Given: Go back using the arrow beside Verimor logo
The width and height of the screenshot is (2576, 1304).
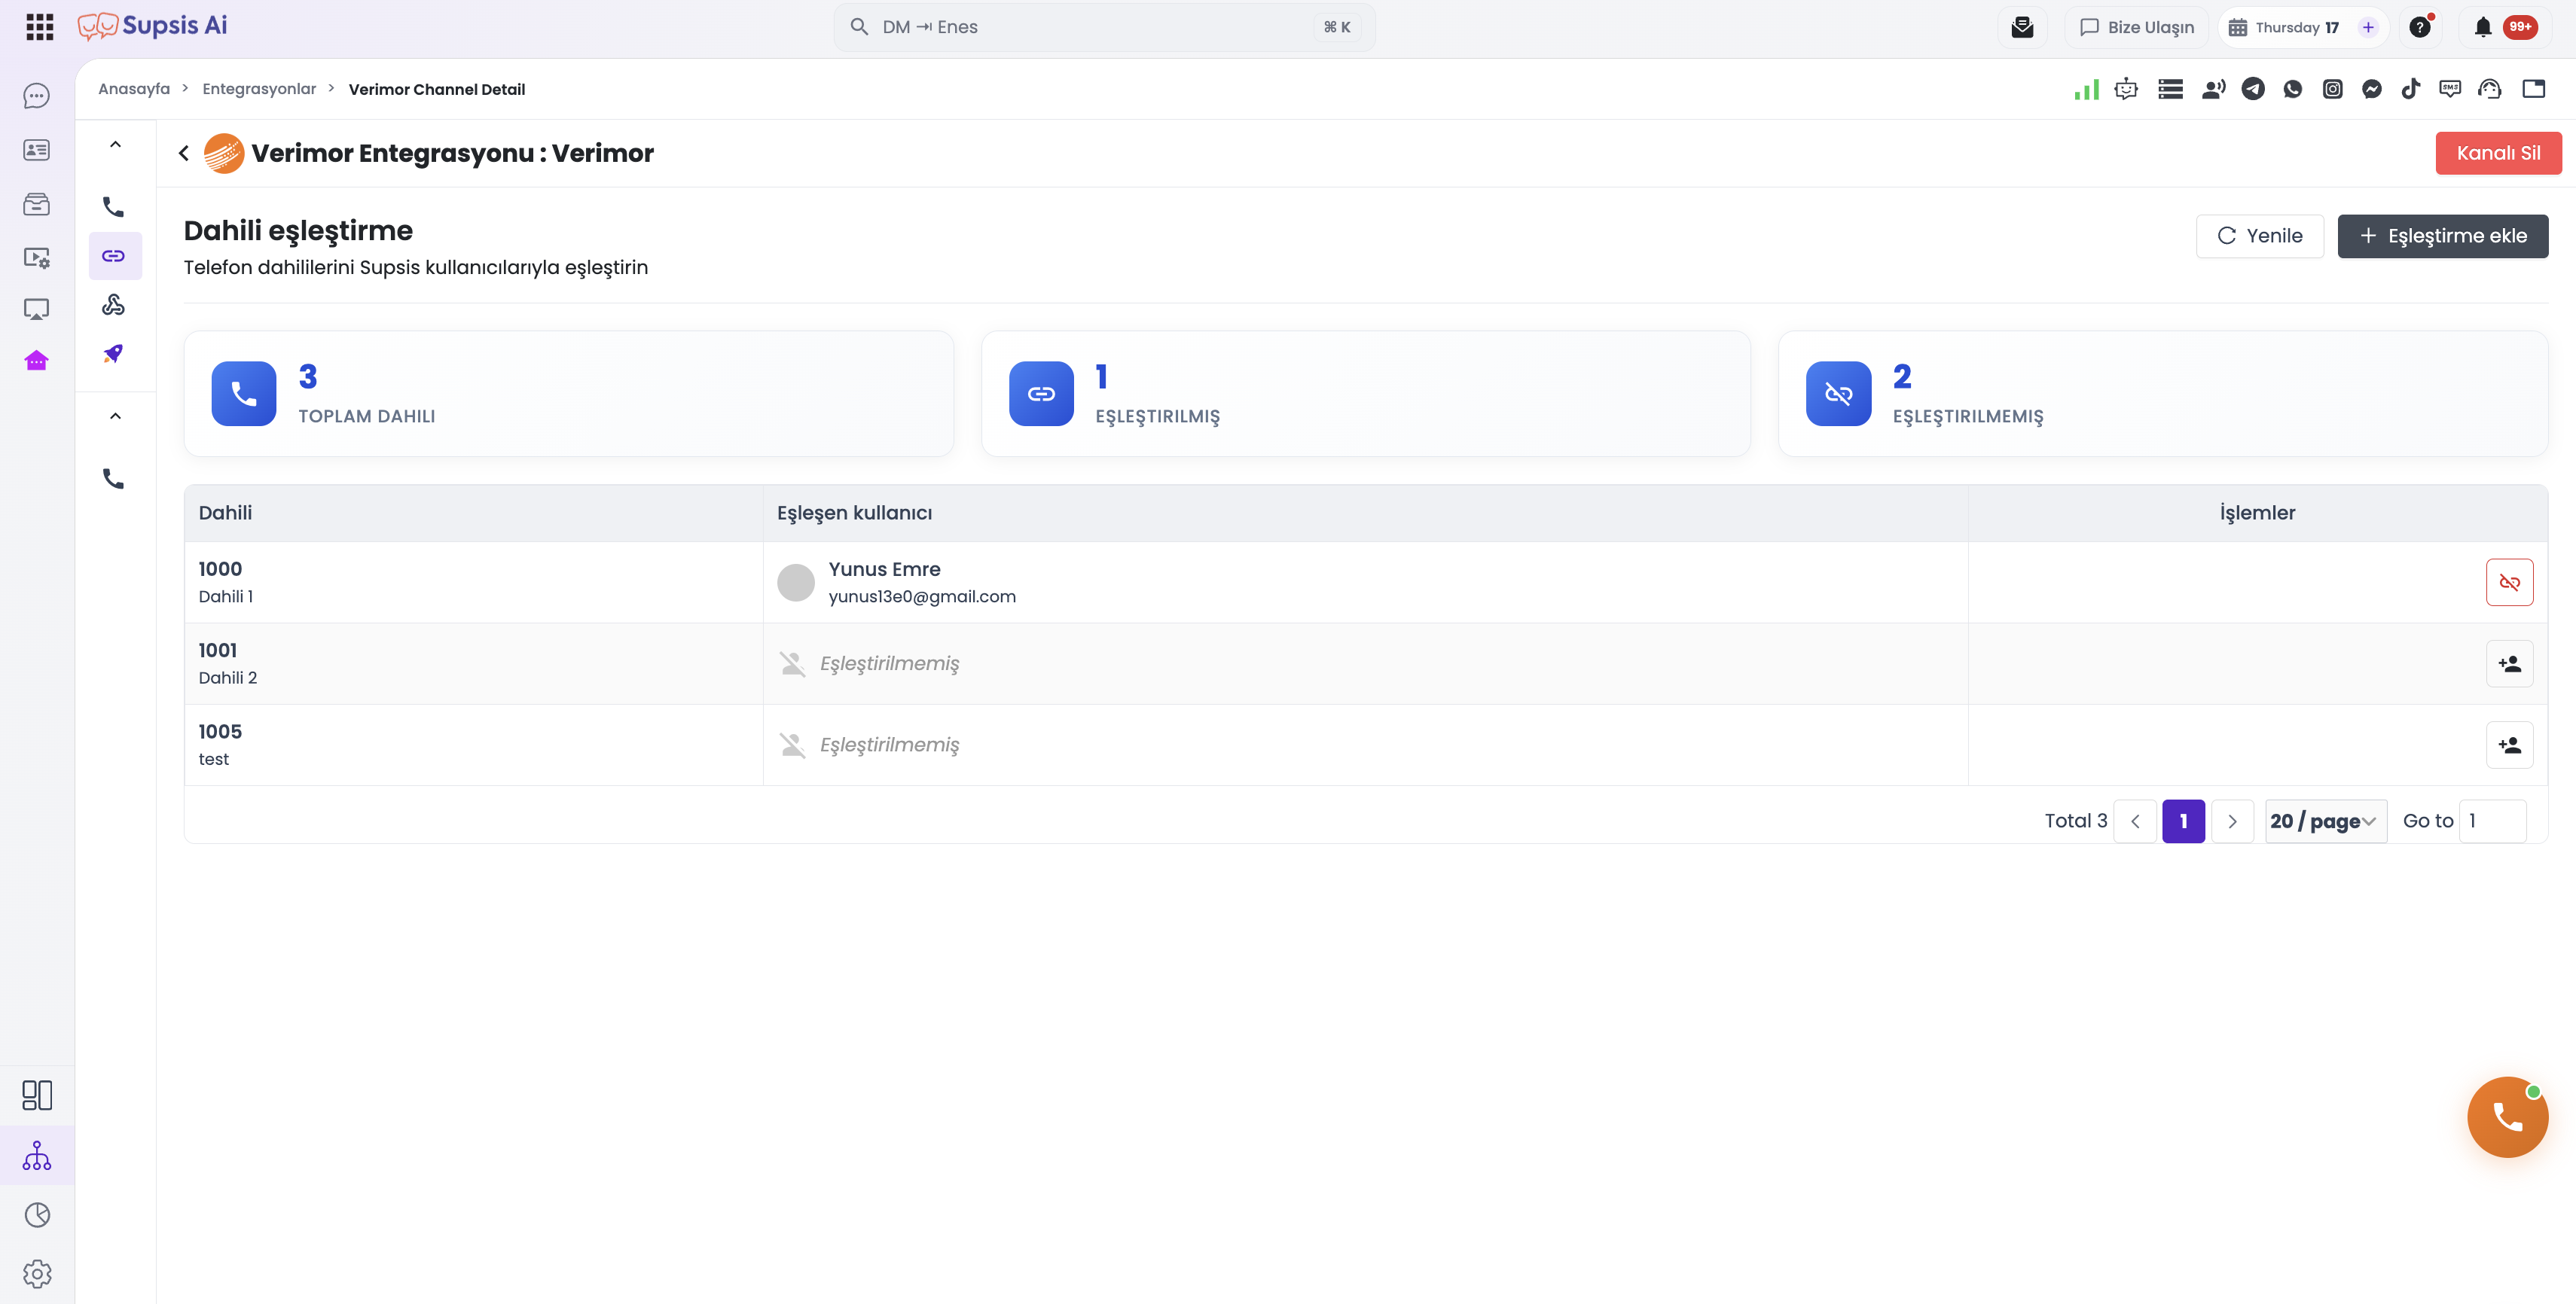Looking at the screenshot, I should pos(184,153).
